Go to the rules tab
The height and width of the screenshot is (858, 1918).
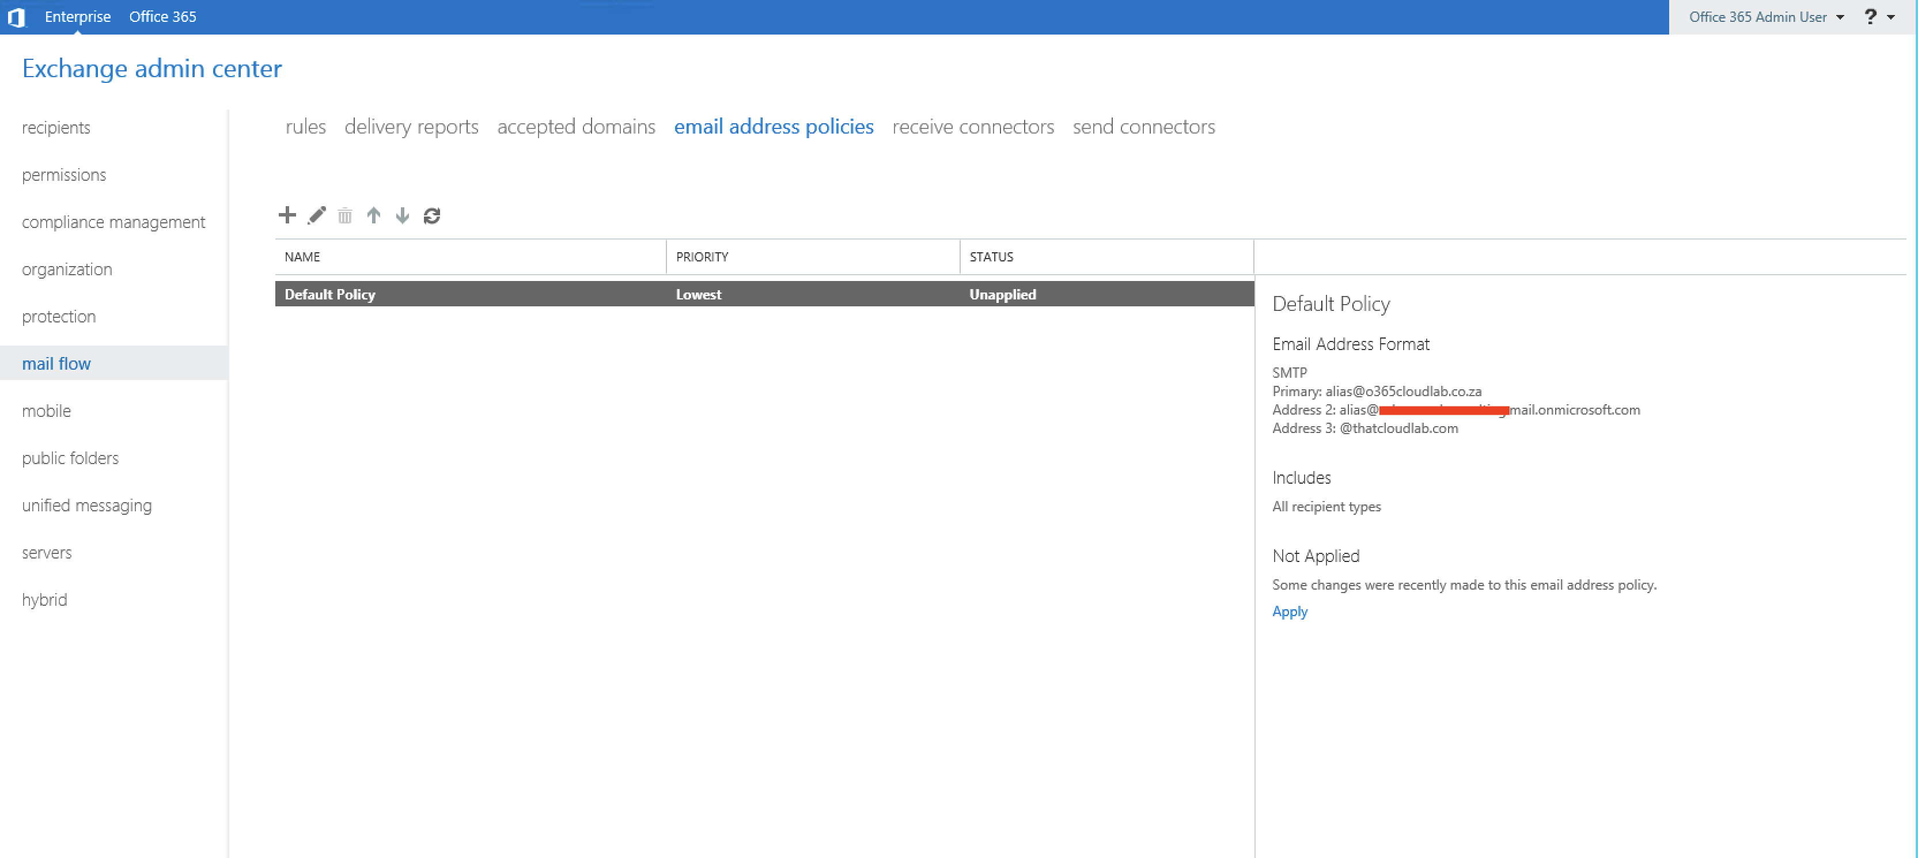coord(305,127)
